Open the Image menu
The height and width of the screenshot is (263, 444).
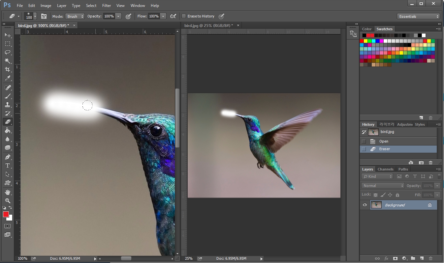click(46, 6)
